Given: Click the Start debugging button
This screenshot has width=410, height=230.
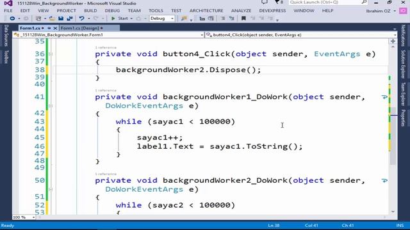Looking at the screenshot, I should tap(120, 19).
